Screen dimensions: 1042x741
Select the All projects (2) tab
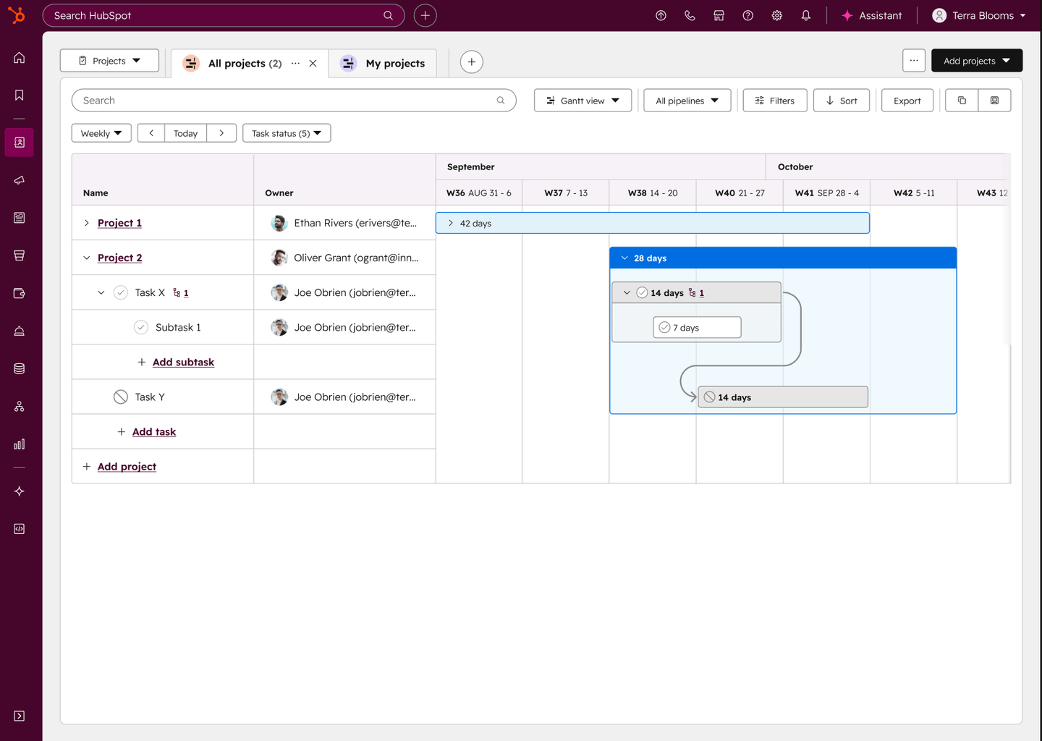pyautogui.click(x=245, y=64)
